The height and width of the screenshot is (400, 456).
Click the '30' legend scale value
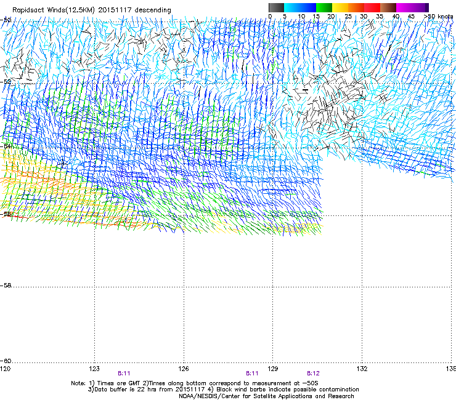click(364, 17)
